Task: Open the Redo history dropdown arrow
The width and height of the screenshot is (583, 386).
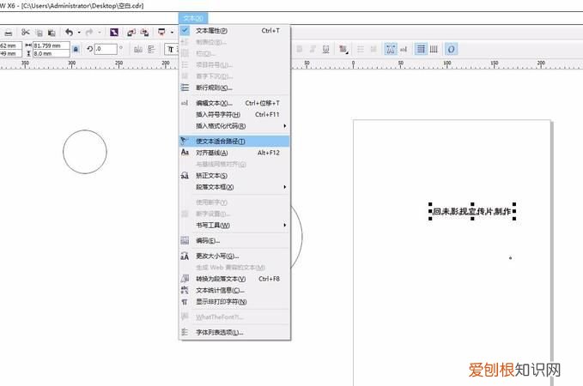Action: pos(100,33)
